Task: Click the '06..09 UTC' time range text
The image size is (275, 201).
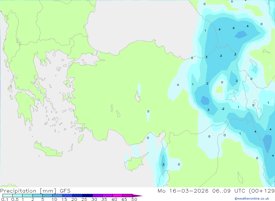Action: 228,191
